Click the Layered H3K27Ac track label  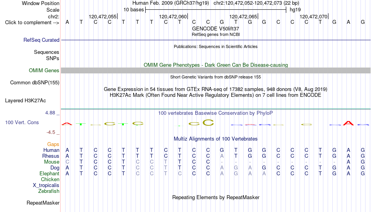tap(25, 101)
